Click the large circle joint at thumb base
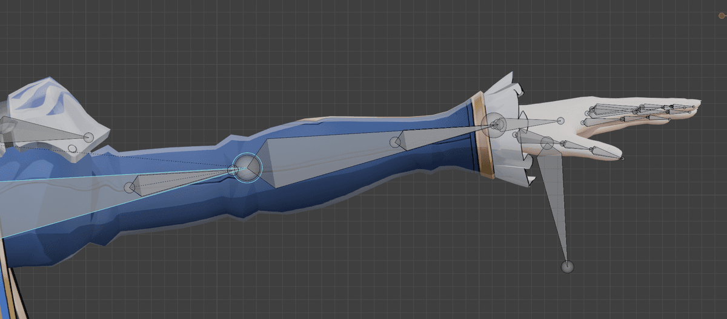727x319 pixels. tap(547, 143)
